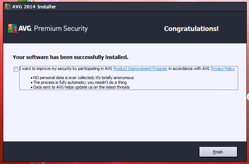Screen dimensions: 249x164
Task: Click the "Premium Security" product name text
Action: (61, 28)
